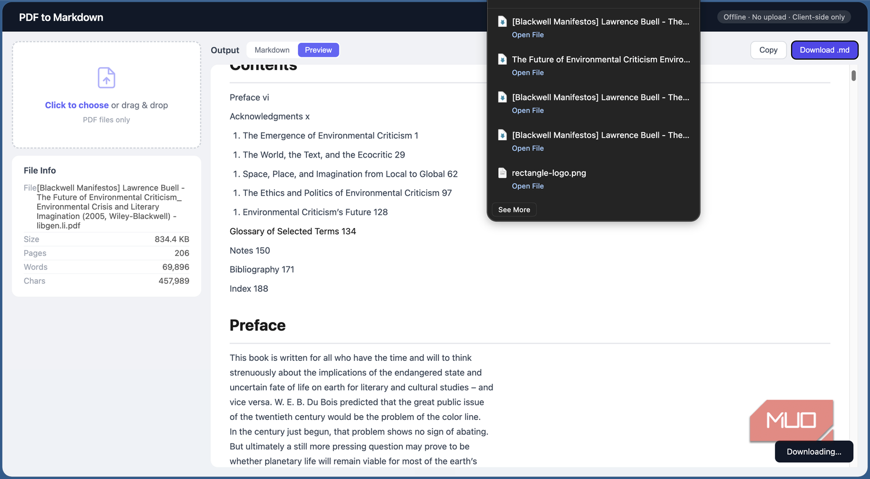Image resolution: width=870 pixels, height=479 pixels.
Task: Switch to the Markdown tab
Action: (272, 50)
